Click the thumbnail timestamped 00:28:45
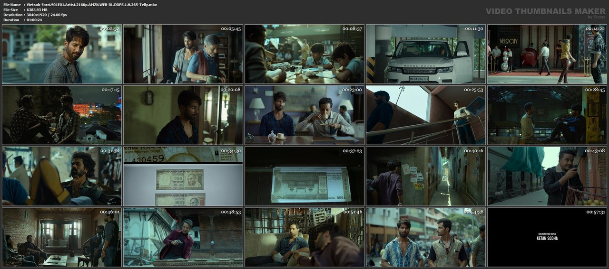The image size is (609, 269). [x=547, y=115]
